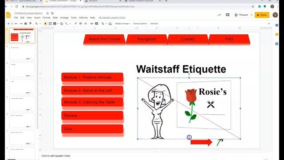Click the Animate button
This screenshot has height=160, width=284.
[154, 24]
